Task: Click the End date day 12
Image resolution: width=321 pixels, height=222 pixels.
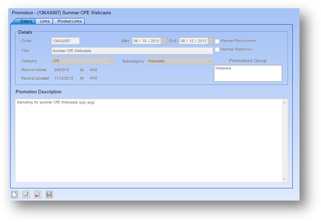Action: 192,41
